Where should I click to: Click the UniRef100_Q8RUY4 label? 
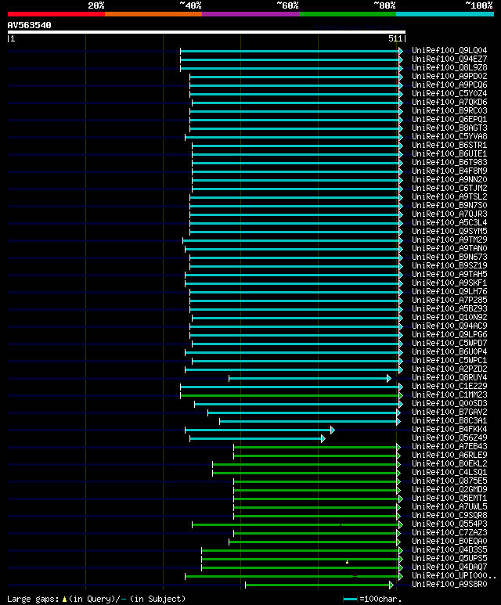(449, 378)
